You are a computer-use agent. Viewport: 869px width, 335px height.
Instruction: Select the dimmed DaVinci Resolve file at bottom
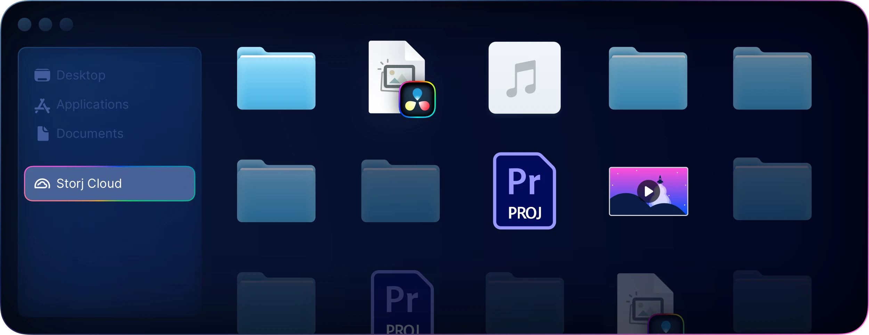point(650,304)
